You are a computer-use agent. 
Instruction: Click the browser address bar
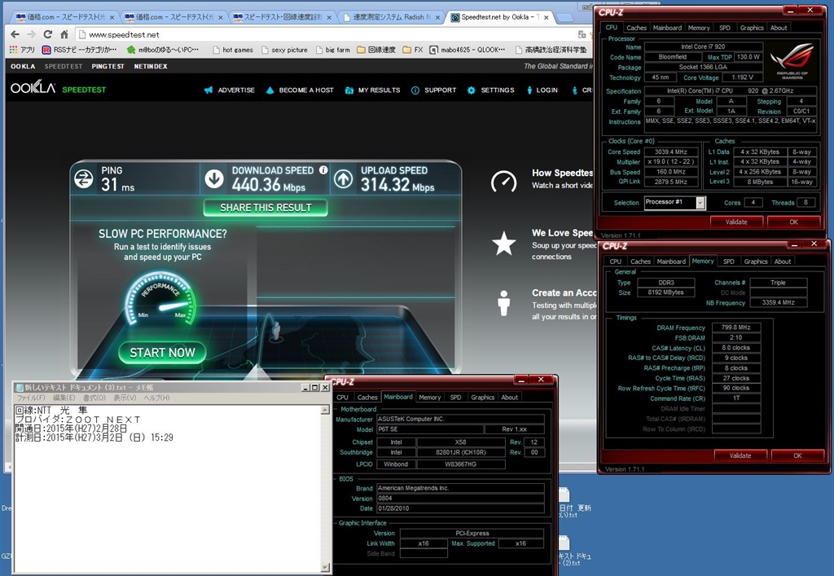(x=330, y=34)
